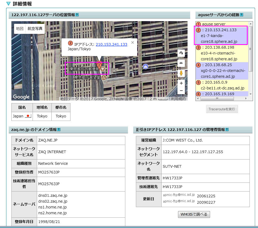Select the 東京都庁展望室 observatory marker
258x228 pixels.
[x=104, y=77]
